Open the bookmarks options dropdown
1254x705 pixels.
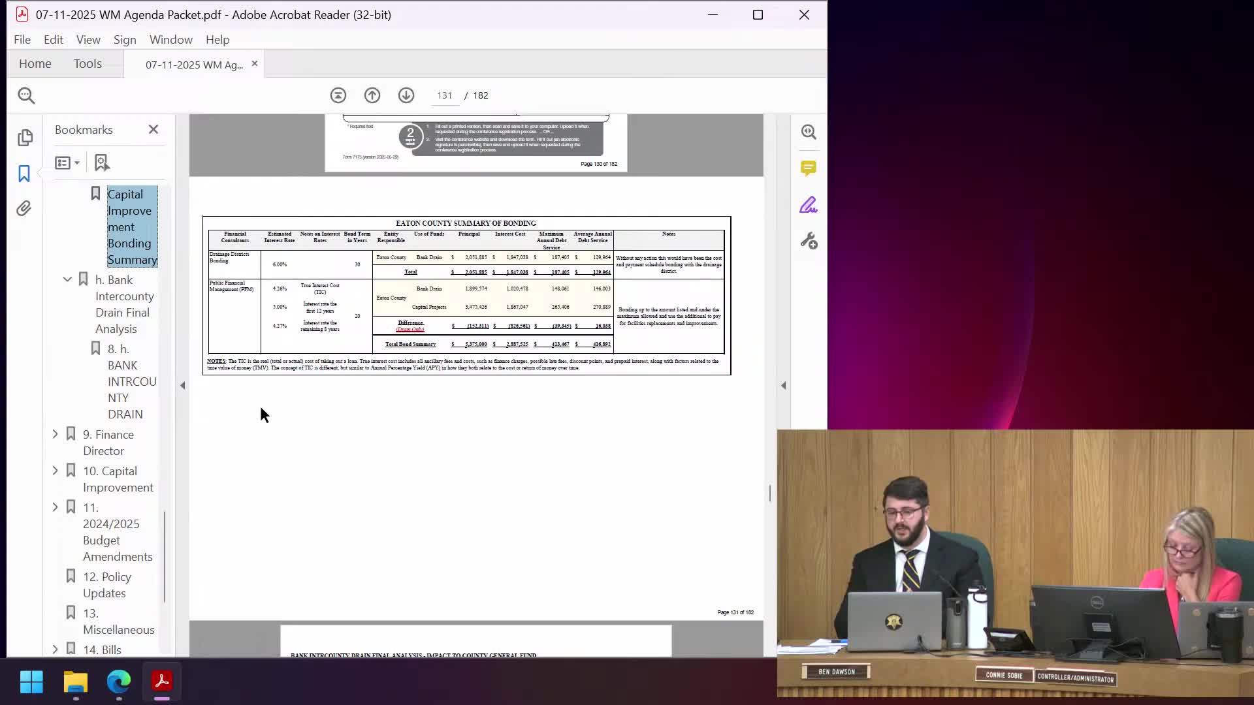click(67, 163)
